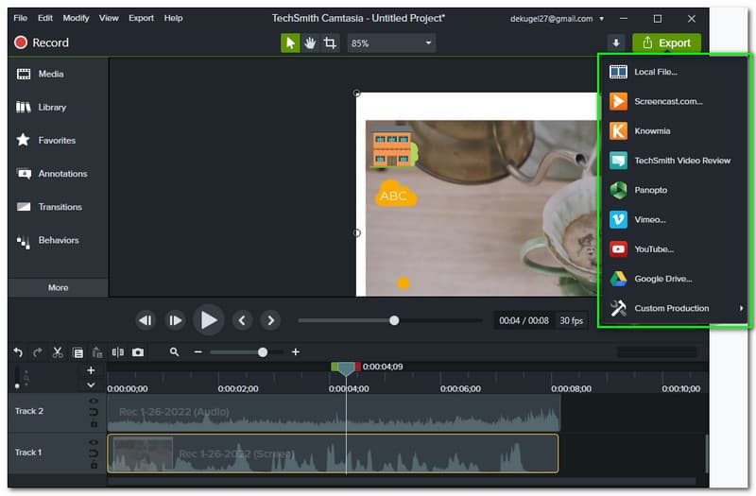Click the large Play button

208,320
